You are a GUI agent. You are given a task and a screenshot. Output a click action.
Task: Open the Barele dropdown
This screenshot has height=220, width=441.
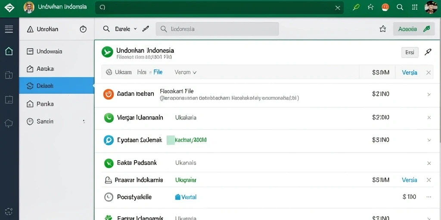pos(126,29)
